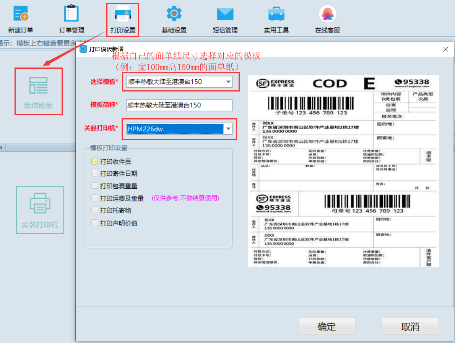This screenshot has width=455, height=343.
Task: Enable the 打印声明价值 checkbox
Action: point(94,223)
